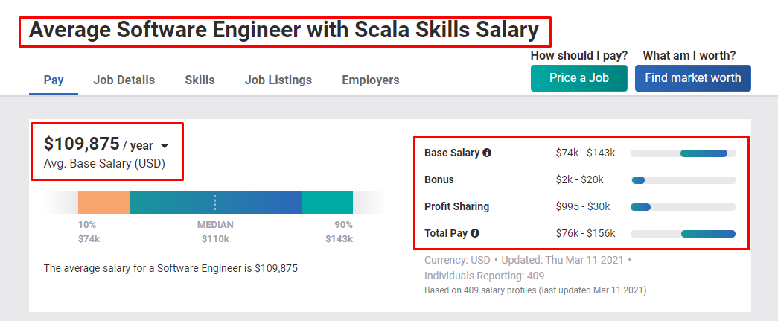Click the Average Software Engineer Scala Salary heading
Viewport: 778px width, 321px height.
(284, 31)
